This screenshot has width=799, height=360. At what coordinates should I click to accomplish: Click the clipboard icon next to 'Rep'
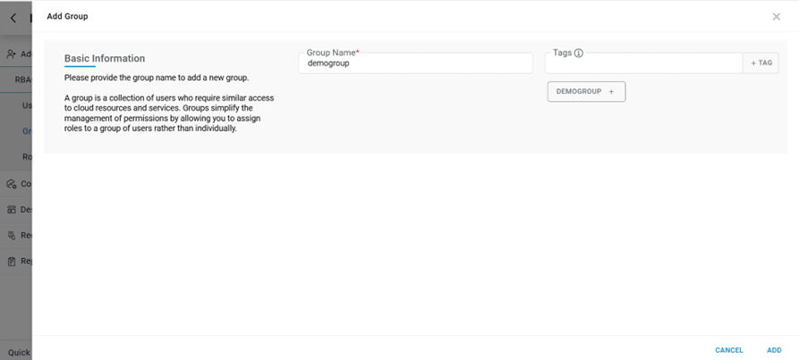(12, 262)
